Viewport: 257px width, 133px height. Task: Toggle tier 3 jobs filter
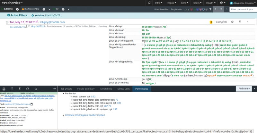pos(226,9)
